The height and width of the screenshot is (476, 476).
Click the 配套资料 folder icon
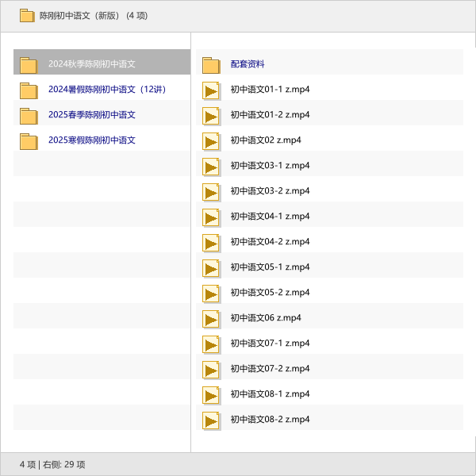[x=211, y=65]
